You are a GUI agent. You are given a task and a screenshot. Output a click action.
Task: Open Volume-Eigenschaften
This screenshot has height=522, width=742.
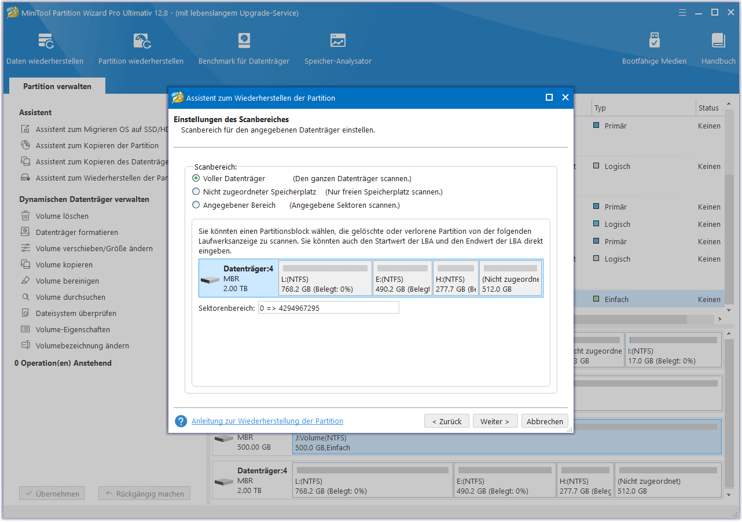coord(65,330)
